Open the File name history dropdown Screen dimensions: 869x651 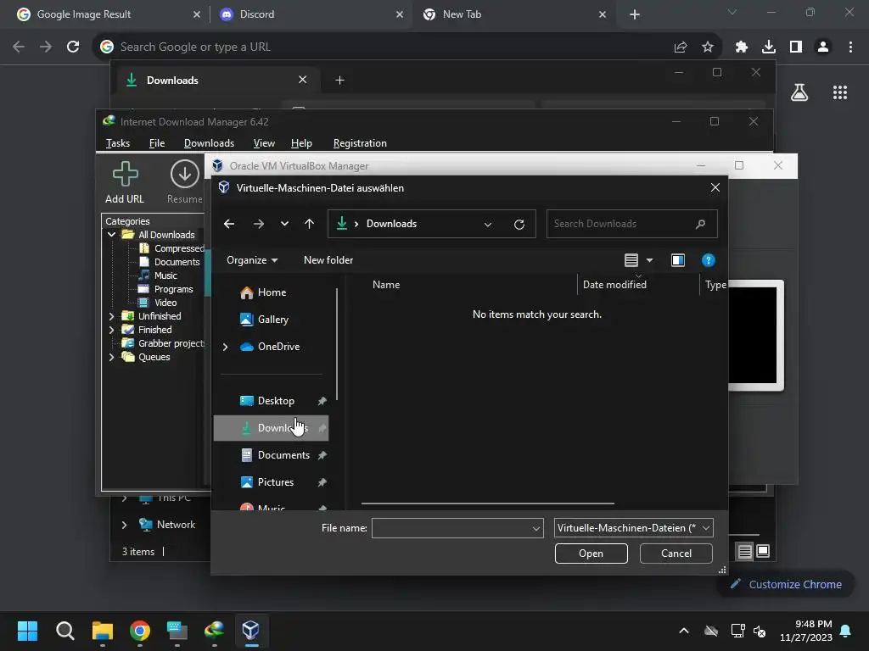(x=536, y=529)
